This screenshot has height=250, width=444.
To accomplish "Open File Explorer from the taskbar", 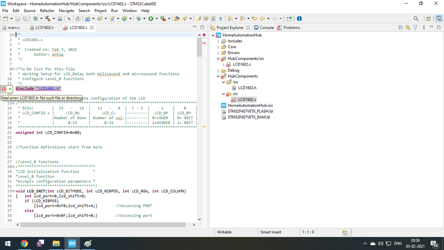I will pyautogui.click(x=56, y=243).
